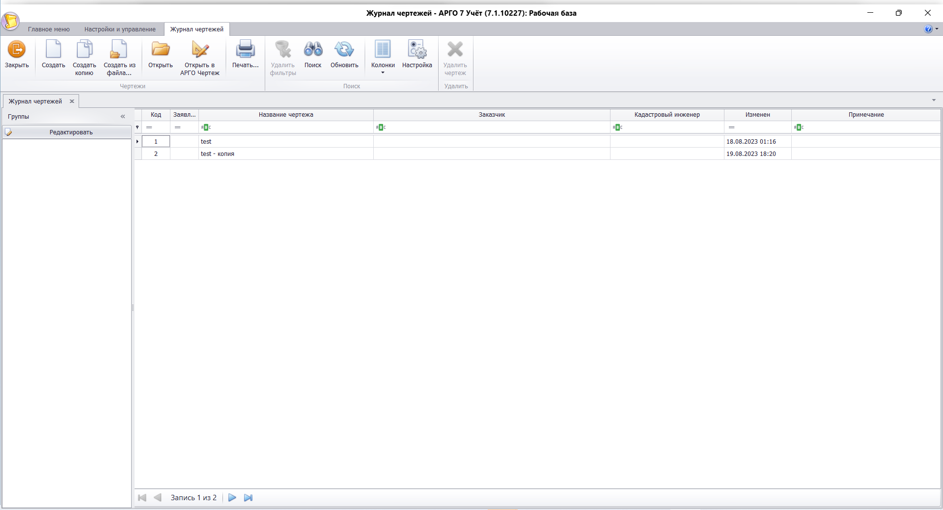This screenshot has width=943, height=510.
Task: Go to next record arrow
Action: (232, 498)
